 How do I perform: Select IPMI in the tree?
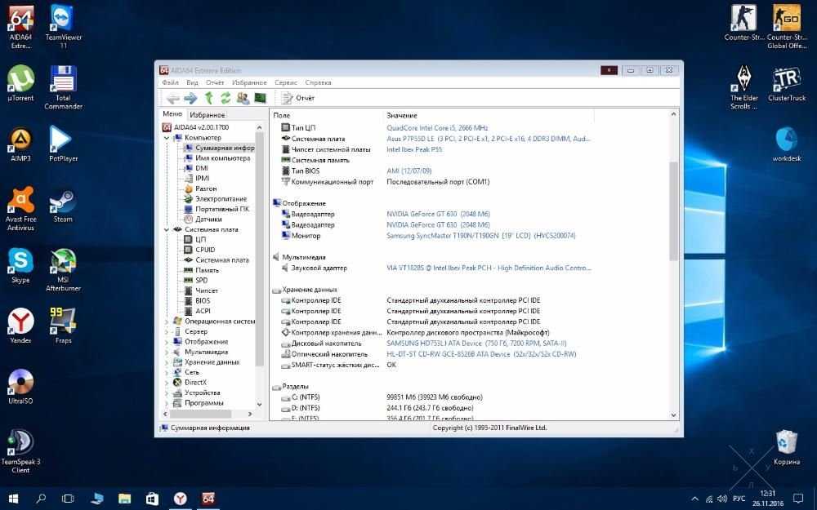(x=202, y=179)
